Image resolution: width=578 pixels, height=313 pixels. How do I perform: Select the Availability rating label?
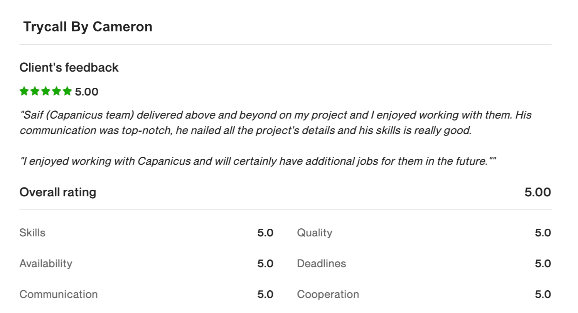pos(46,263)
